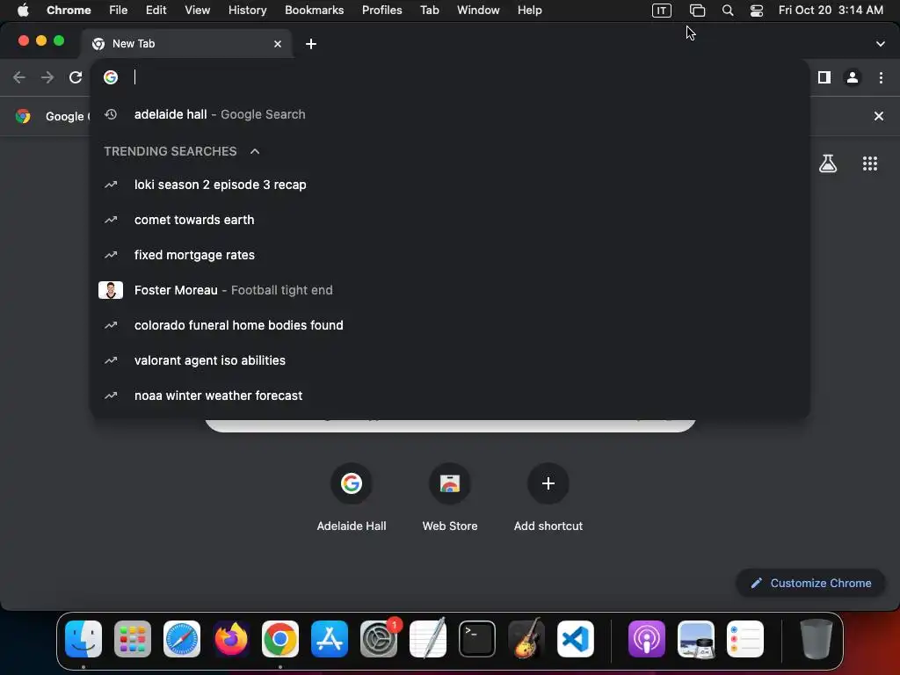
Task: Open the Google apps grid
Action: (x=869, y=163)
